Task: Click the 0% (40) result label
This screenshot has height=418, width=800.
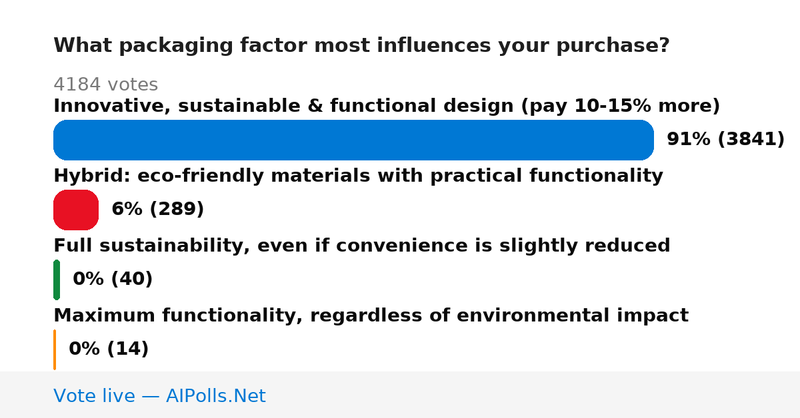Action: click(113, 279)
